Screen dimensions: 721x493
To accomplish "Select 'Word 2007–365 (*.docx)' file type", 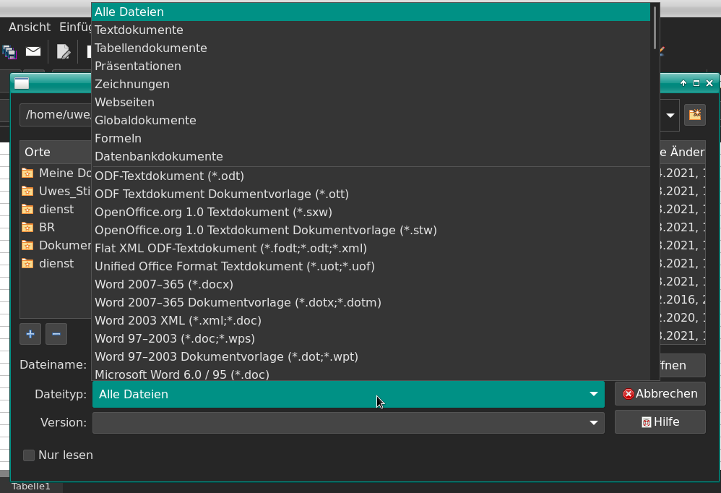I will tap(163, 284).
